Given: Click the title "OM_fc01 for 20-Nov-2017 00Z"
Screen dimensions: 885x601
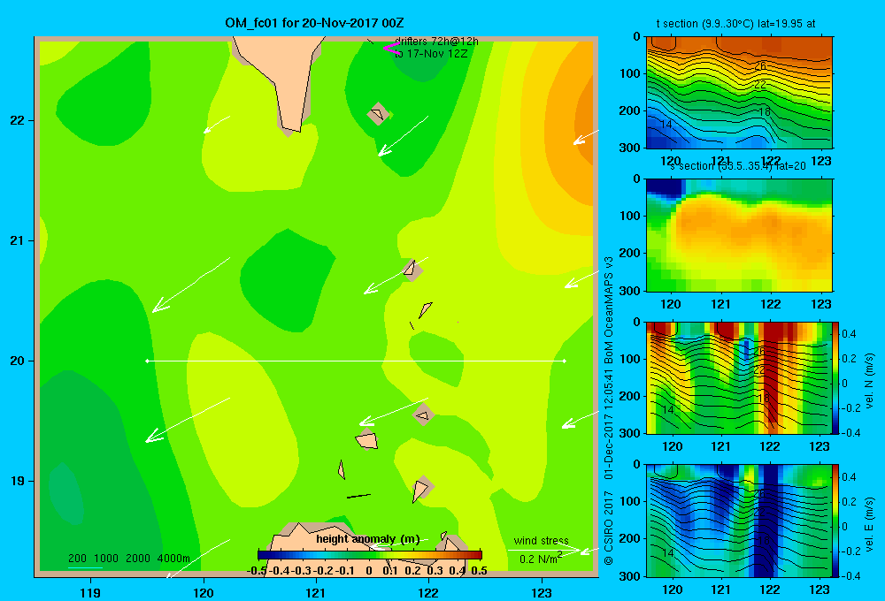Looking at the screenshot, I should 314,23.
